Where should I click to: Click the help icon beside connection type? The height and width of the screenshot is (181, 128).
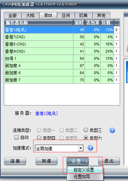click(x=112, y=130)
